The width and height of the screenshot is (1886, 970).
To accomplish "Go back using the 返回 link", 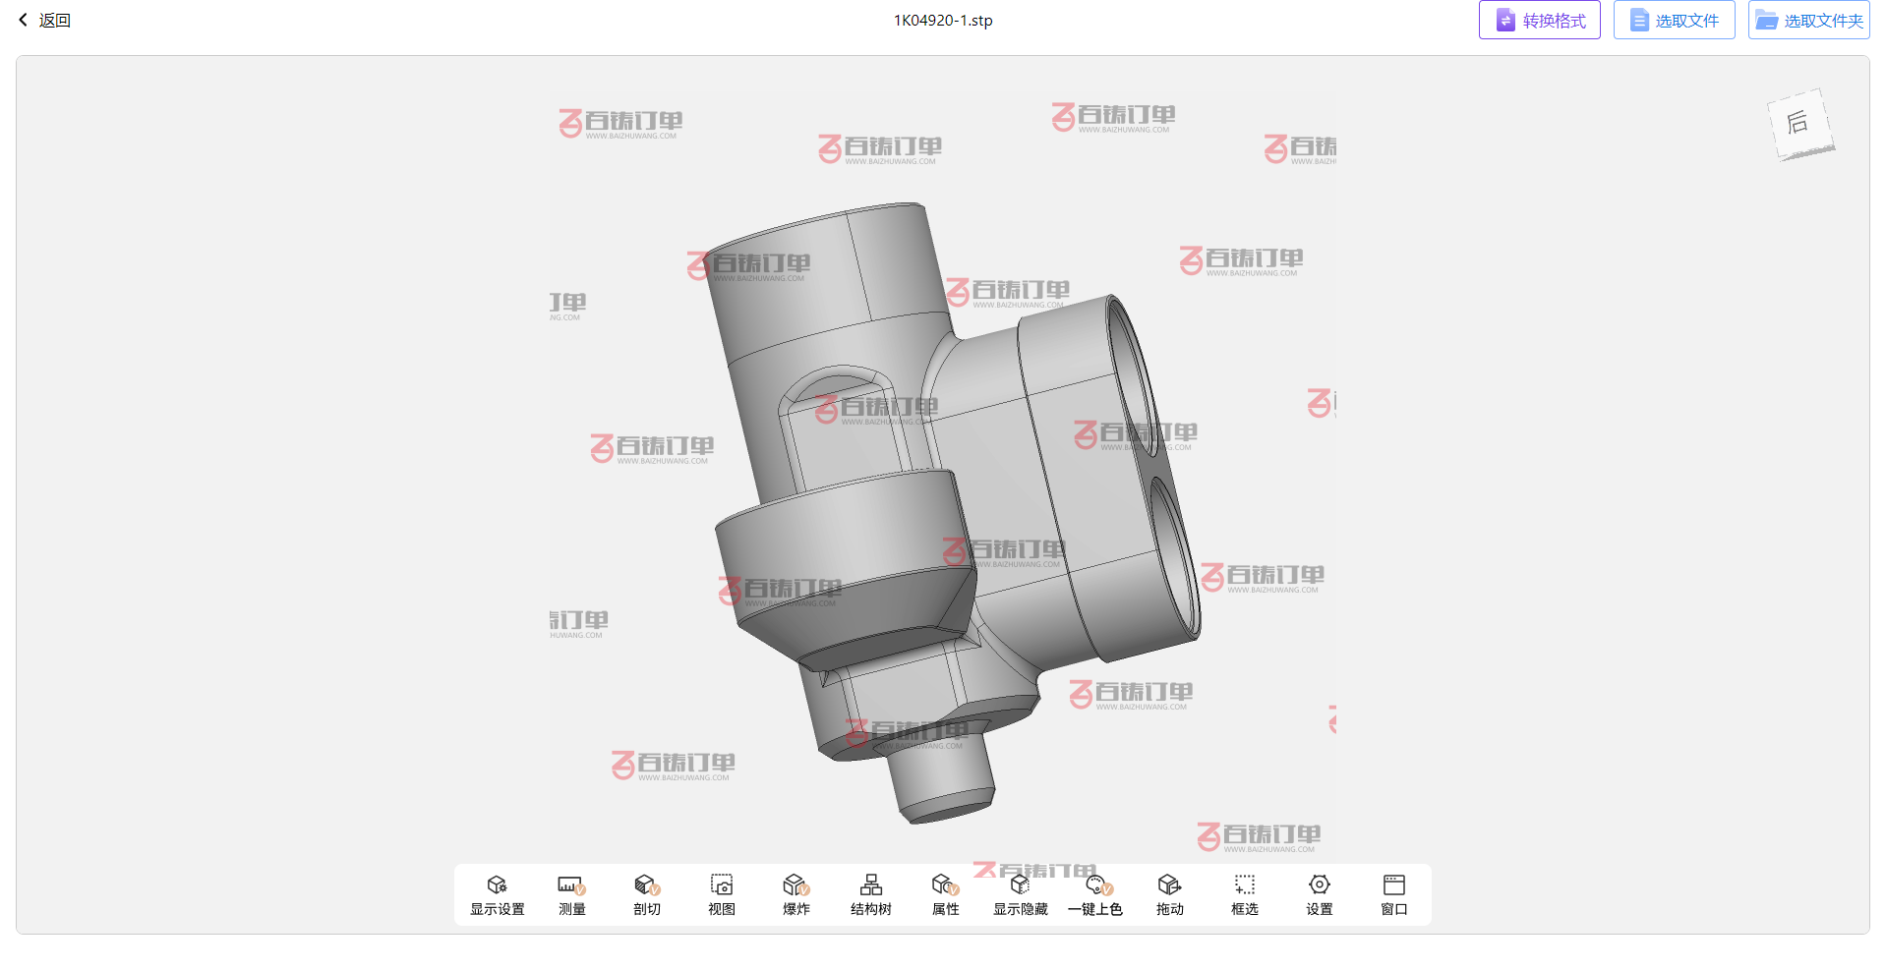I will [x=55, y=21].
